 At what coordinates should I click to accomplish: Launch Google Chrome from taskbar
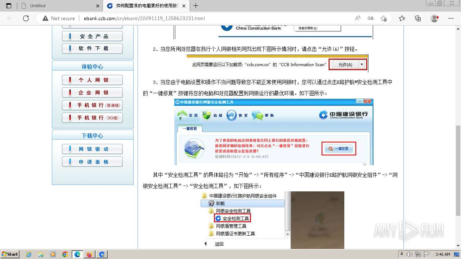pyautogui.click(x=65, y=254)
